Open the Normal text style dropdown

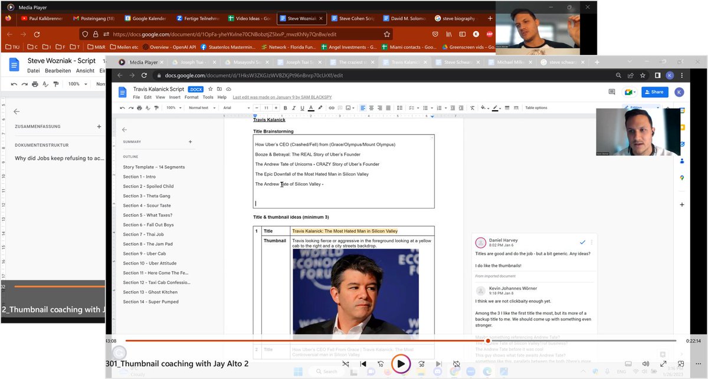coord(202,108)
